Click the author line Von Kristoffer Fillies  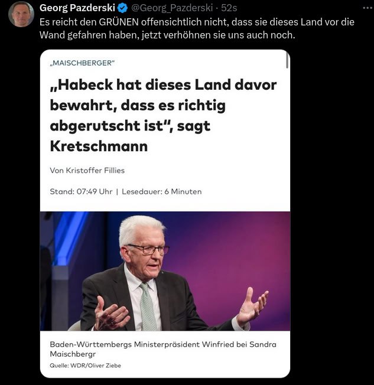coord(87,171)
